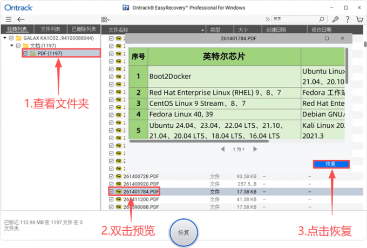Expand the toolbar overflow chevrons
This screenshot has height=248, width=367.
(x=267, y=19)
